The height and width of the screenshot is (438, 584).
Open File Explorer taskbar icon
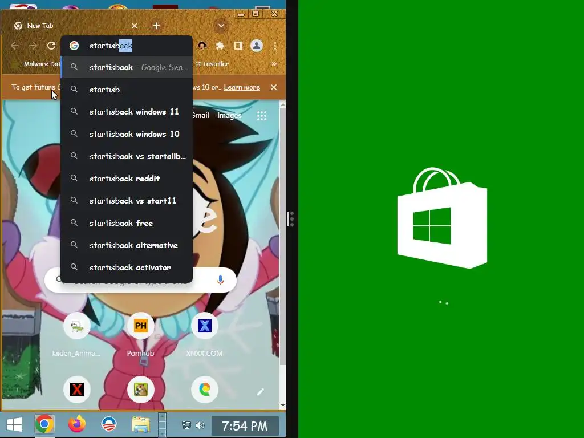(141, 424)
